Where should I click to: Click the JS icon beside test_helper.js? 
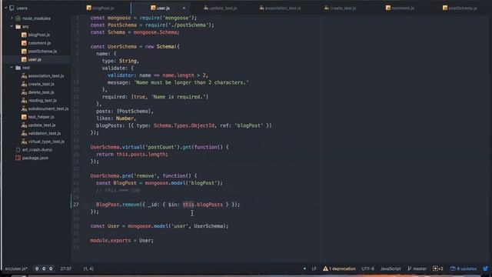[24, 117]
